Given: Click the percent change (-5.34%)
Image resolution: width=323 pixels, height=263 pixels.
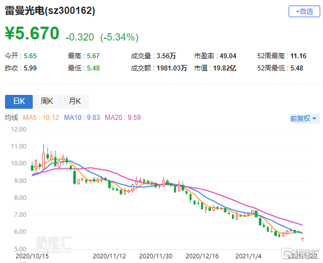Looking at the screenshot, I should (x=119, y=37).
